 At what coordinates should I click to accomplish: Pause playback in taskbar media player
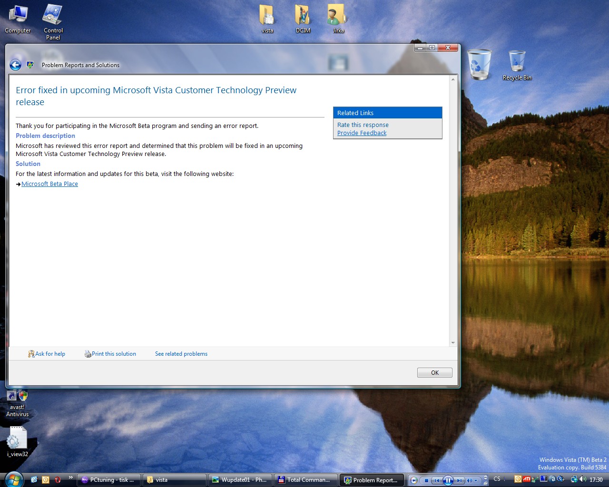click(448, 480)
